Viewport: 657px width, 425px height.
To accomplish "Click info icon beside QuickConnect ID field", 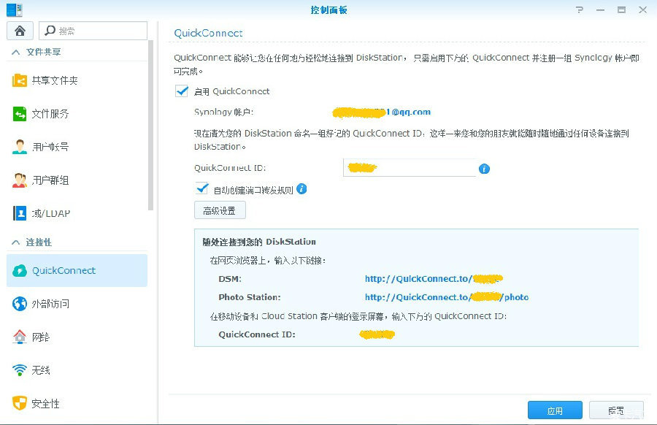I will coord(484,169).
